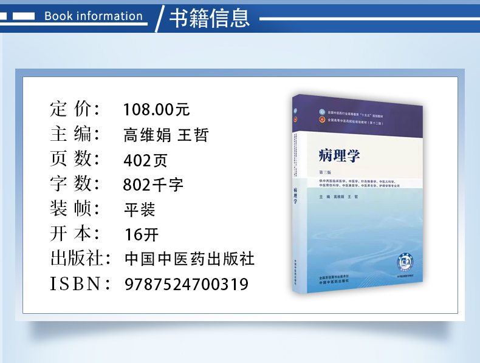
Task: Select the page count 402页
Action: pyautogui.click(x=145, y=160)
